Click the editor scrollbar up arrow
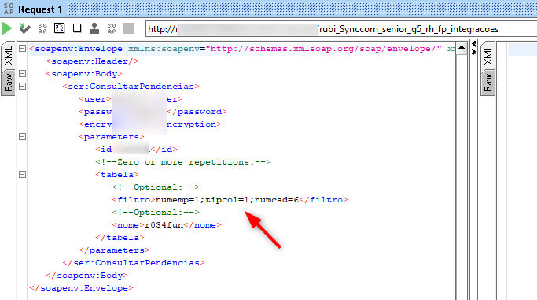This screenshot has height=300, width=537. tap(462, 48)
